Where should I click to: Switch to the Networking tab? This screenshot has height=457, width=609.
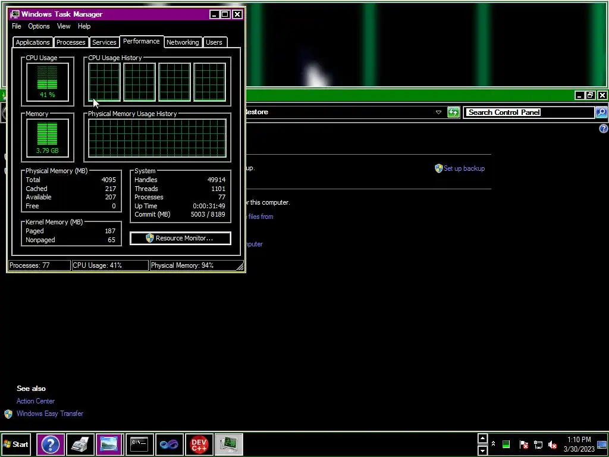[x=183, y=42]
